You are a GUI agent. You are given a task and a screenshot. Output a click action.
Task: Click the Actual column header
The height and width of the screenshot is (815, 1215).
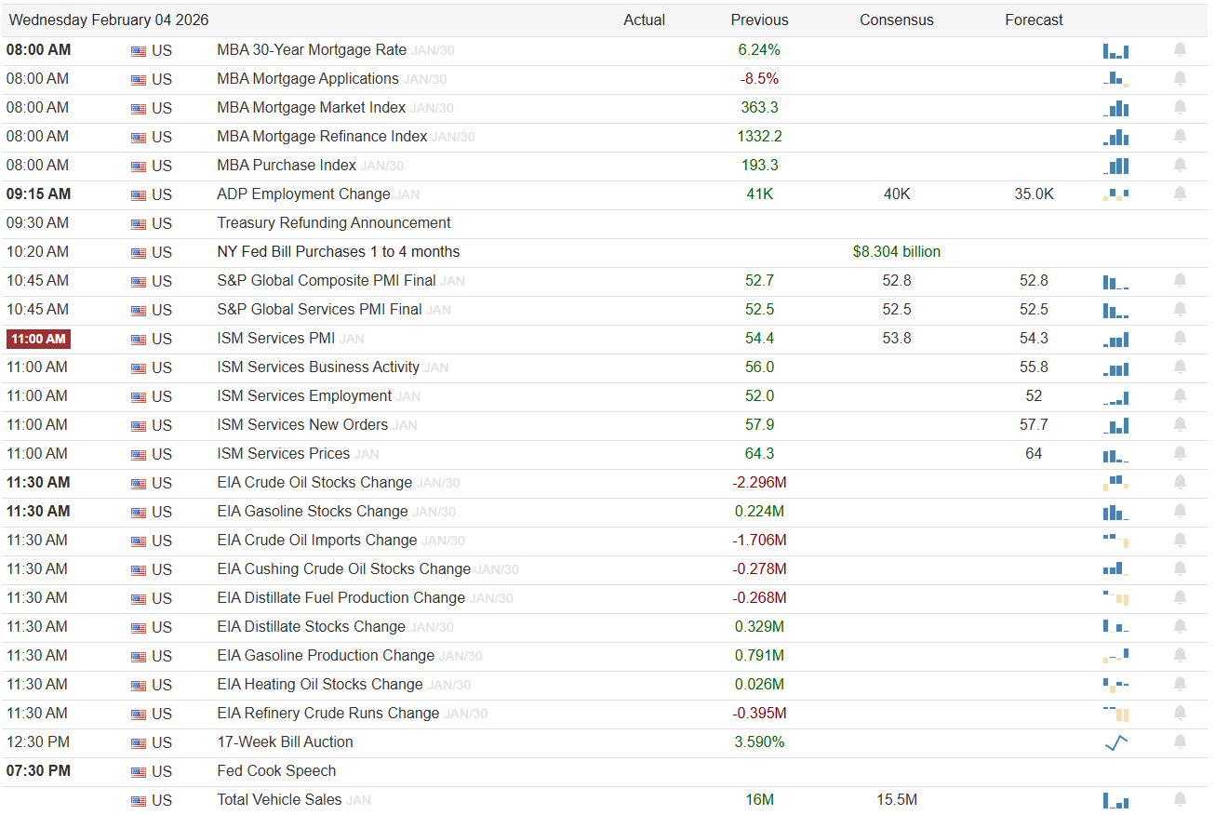pyautogui.click(x=644, y=20)
